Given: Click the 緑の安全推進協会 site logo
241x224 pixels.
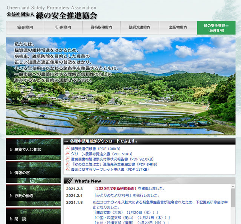Looking at the screenshot, I should click(x=52, y=13).
